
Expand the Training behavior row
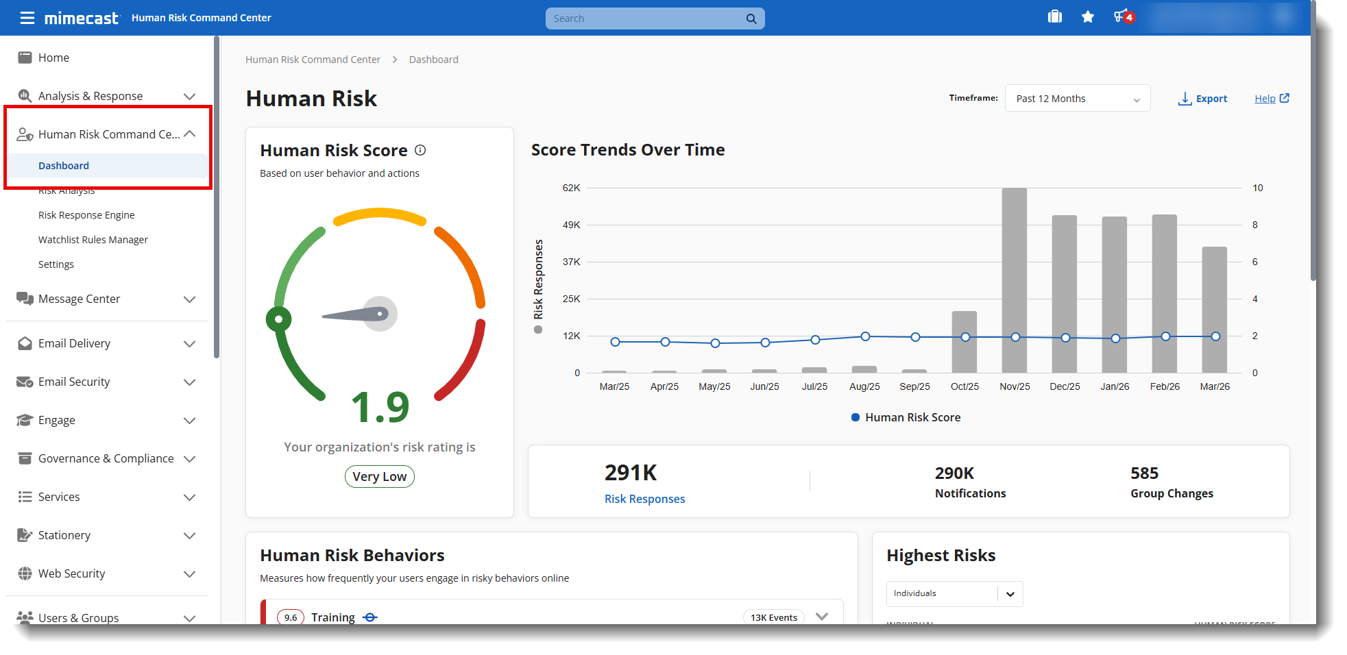(x=822, y=617)
